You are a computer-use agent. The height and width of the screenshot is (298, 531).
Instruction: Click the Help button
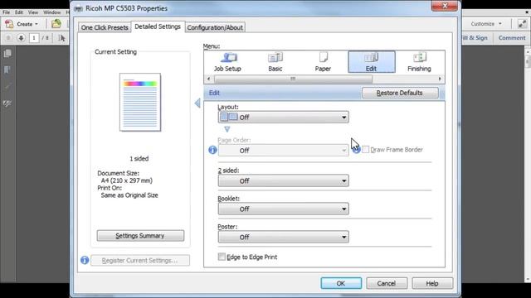pos(432,283)
